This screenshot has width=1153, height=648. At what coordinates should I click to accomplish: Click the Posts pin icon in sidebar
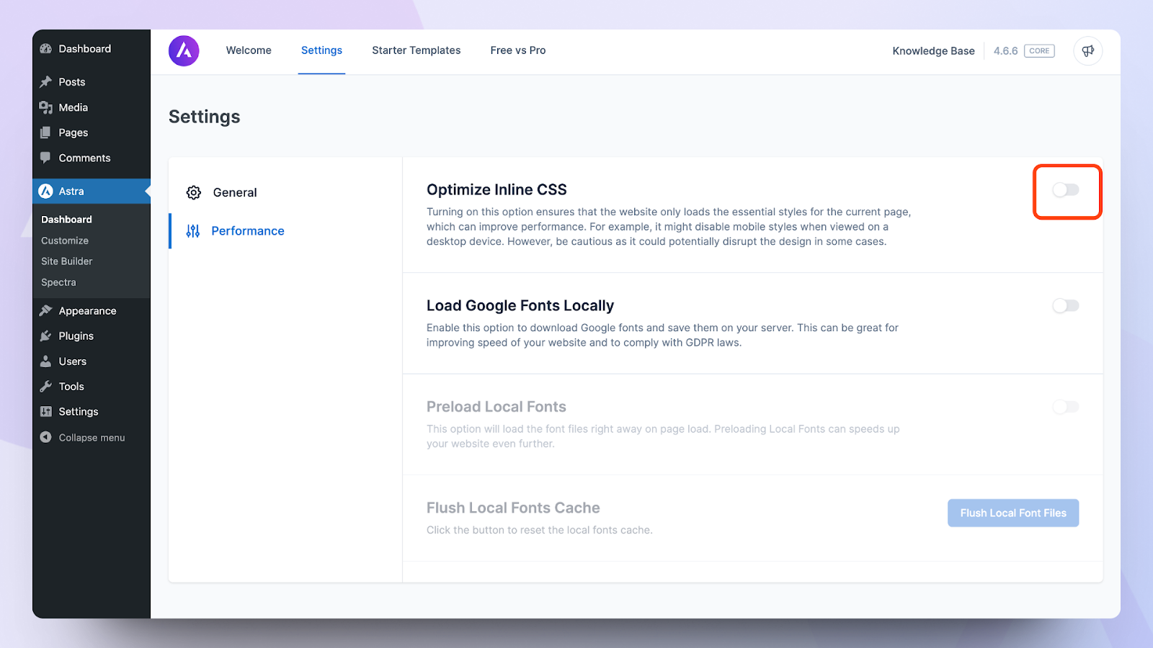click(46, 82)
